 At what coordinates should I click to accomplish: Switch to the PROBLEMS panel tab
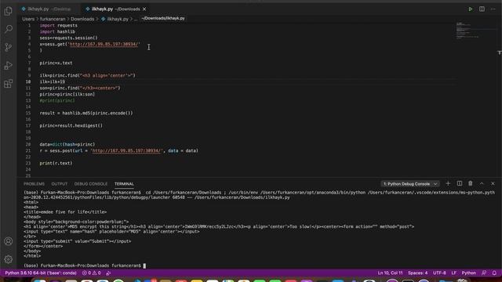(34, 184)
